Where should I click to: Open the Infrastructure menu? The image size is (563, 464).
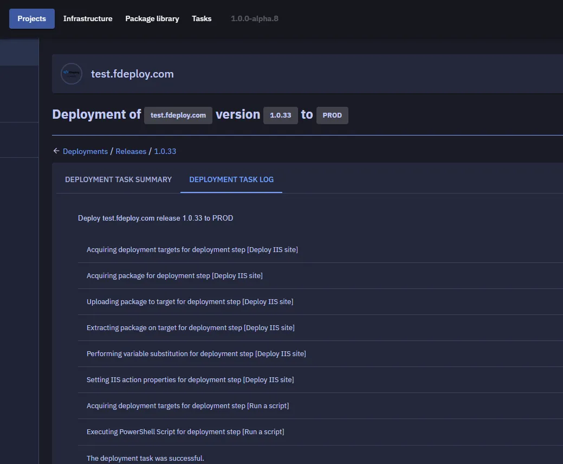point(88,18)
